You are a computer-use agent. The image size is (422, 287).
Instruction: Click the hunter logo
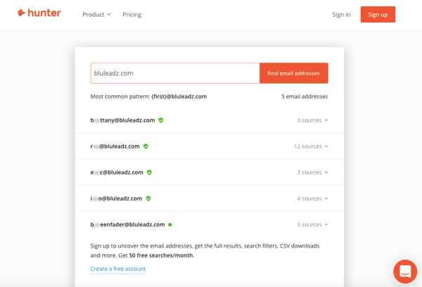(x=39, y=13)
